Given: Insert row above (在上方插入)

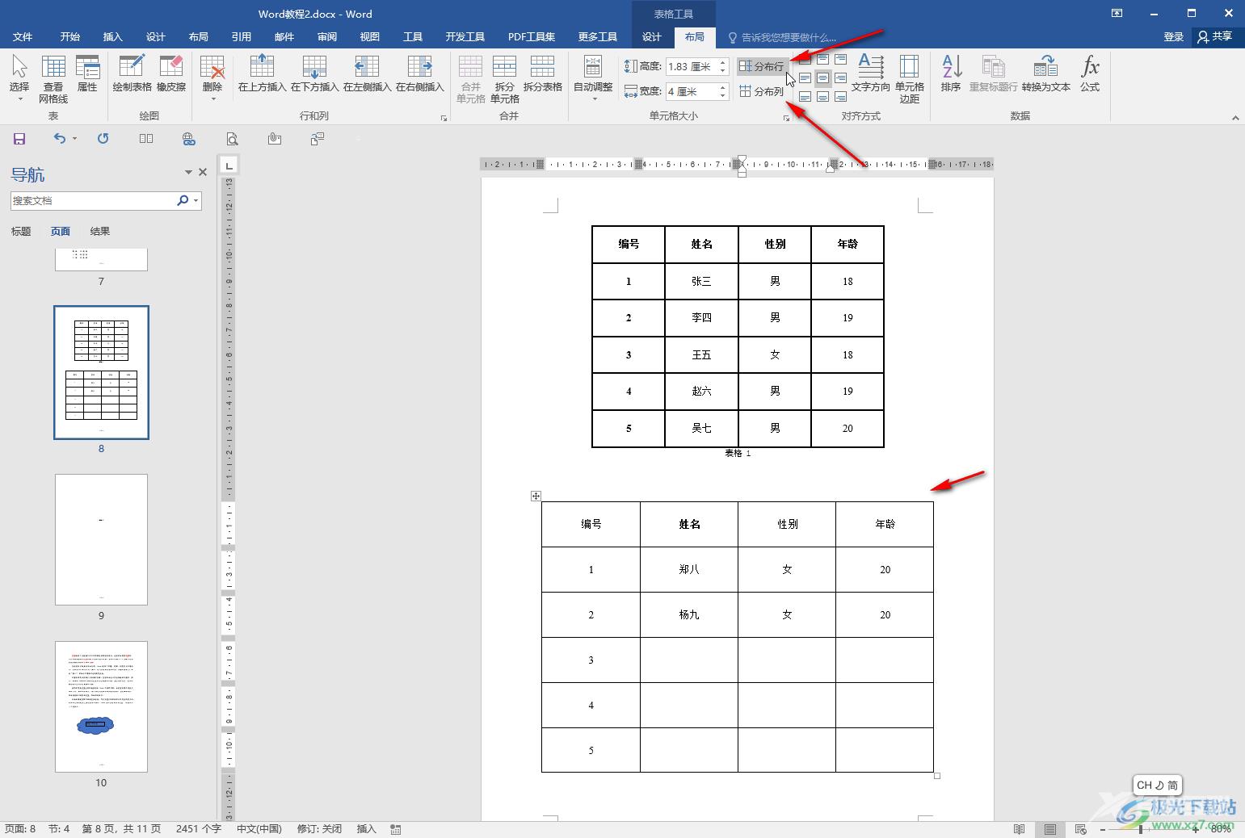Looking at the screenshot, I should 262,73.
